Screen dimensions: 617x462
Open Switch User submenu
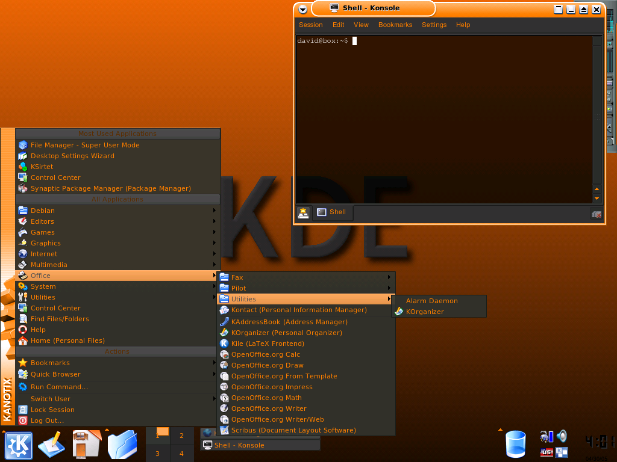click(117, 399)
